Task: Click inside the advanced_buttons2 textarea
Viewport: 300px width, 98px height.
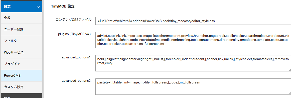Action: point(193,86)
